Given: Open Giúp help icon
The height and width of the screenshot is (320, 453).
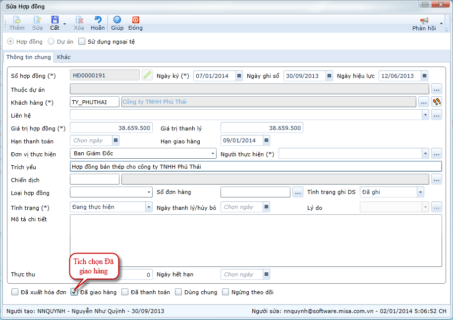Looking at the screenshot, I should (x=117, y=20).
